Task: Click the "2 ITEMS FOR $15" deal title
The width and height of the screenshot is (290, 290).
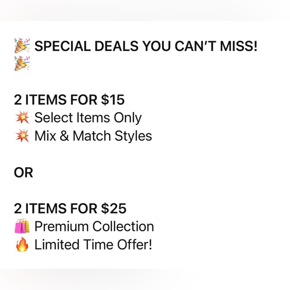Action: 69,100
